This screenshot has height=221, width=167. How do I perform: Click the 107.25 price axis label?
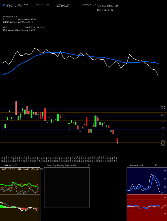click(163, 141)
